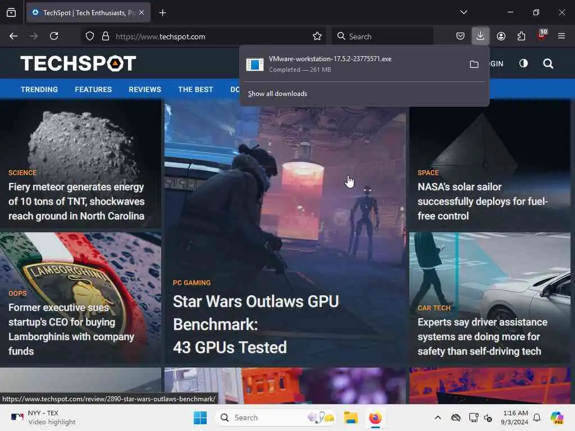
Task: Save page to Pocket
Action: (x=460, y=36)
